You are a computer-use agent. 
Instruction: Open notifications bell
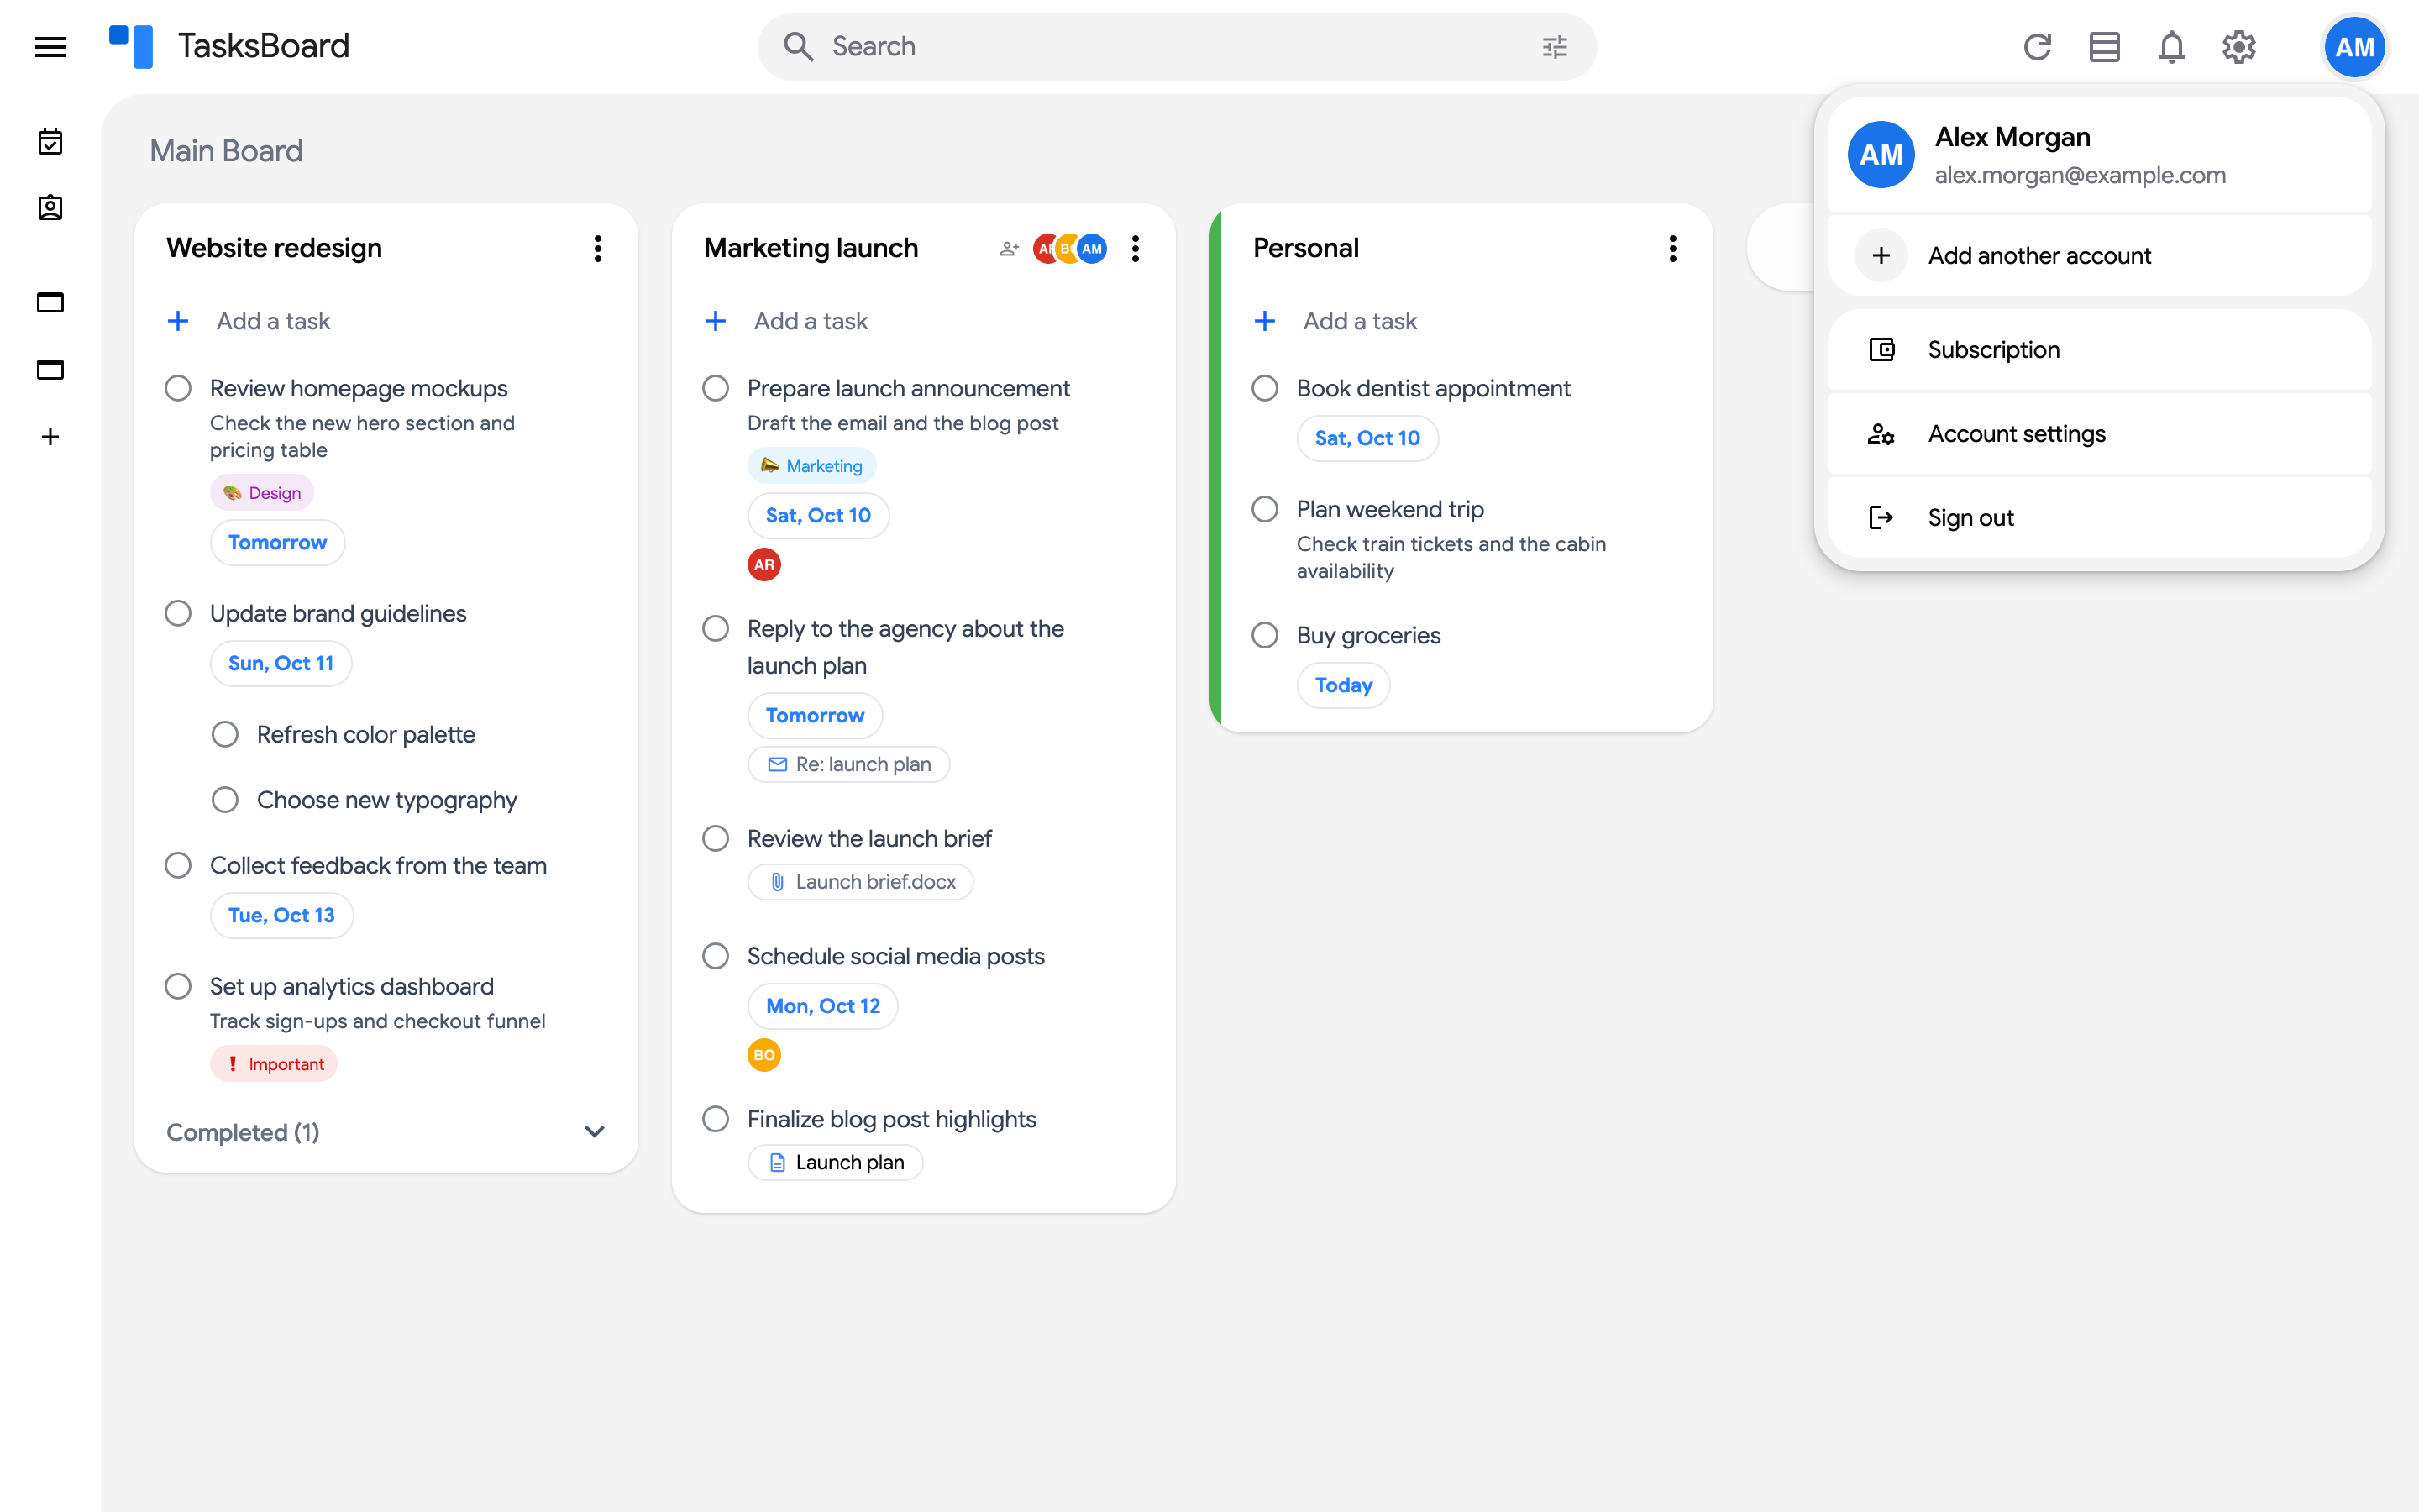point(2171,47)
